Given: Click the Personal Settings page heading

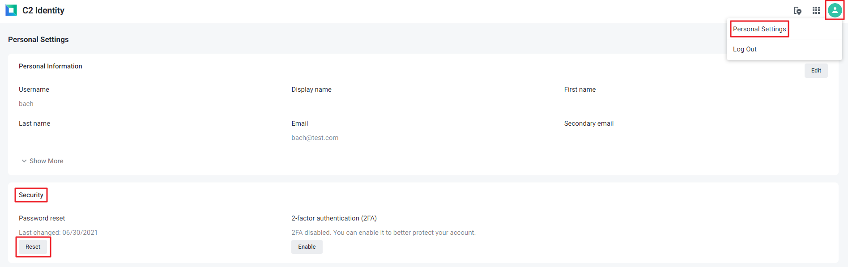Looking at the screenshot, I should 38,39.
